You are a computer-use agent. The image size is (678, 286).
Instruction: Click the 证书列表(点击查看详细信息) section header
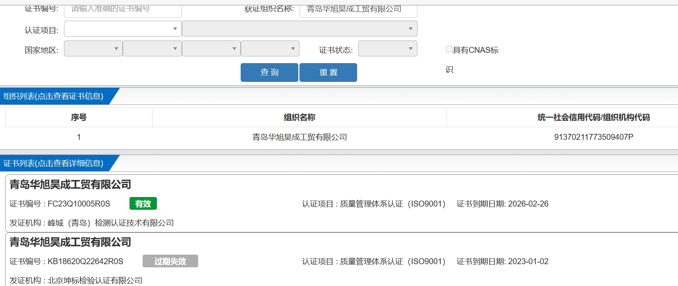pos(54,163)
